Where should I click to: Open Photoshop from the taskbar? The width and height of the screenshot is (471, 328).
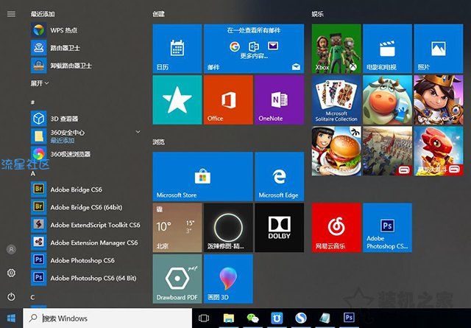(349, 318)
